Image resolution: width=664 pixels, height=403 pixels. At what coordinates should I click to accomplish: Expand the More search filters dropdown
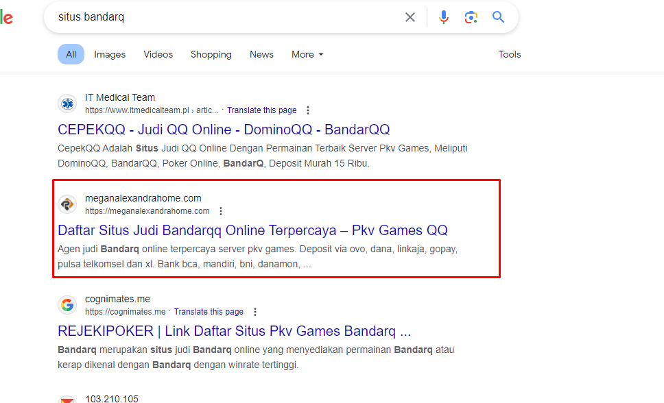[307, 54]
